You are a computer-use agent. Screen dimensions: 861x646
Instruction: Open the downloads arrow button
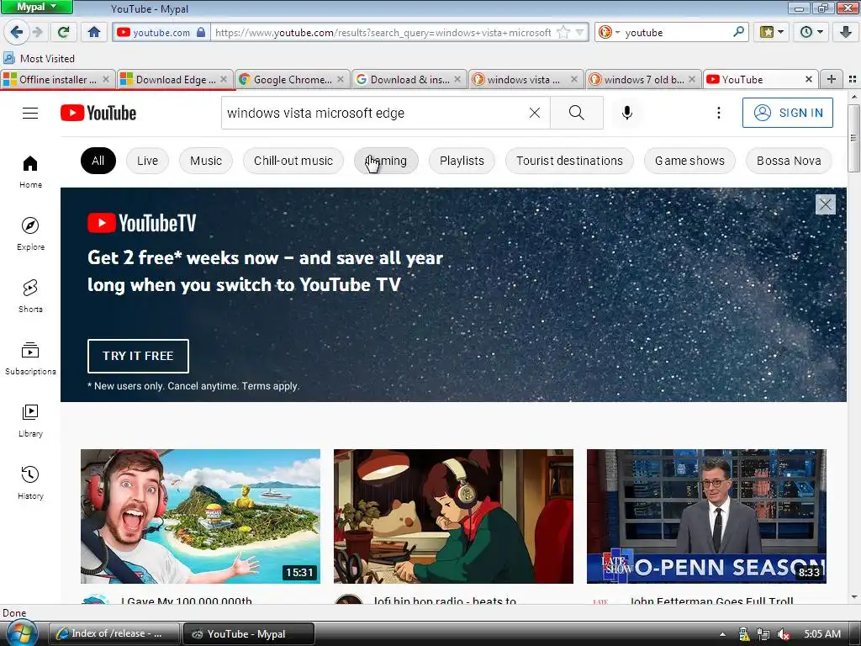(846, 33)
